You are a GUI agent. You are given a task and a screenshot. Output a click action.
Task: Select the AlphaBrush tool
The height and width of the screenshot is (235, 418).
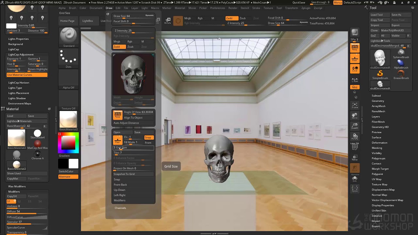tap(401, 64)
